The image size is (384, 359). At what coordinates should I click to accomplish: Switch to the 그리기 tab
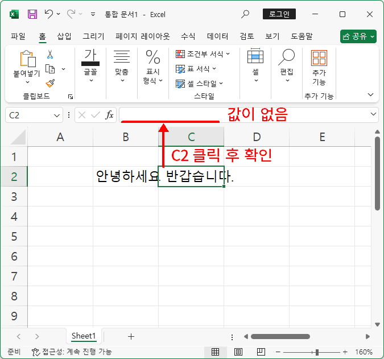pyautogui.click(x=93, y=36)
